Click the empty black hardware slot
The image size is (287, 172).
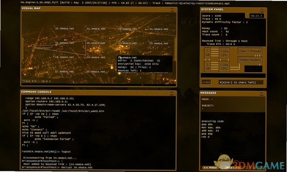coord(254,69)
